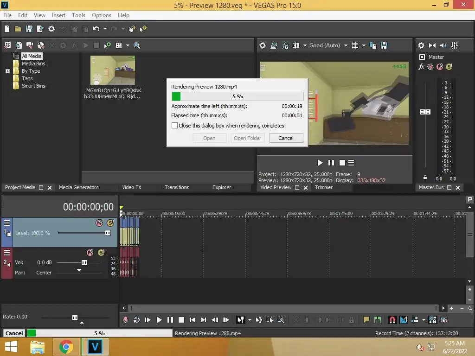Click the video track Level slider handle

[108, 233]
